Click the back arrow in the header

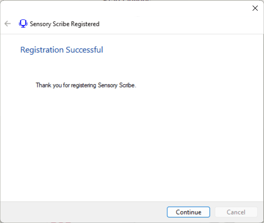point(8,24)
